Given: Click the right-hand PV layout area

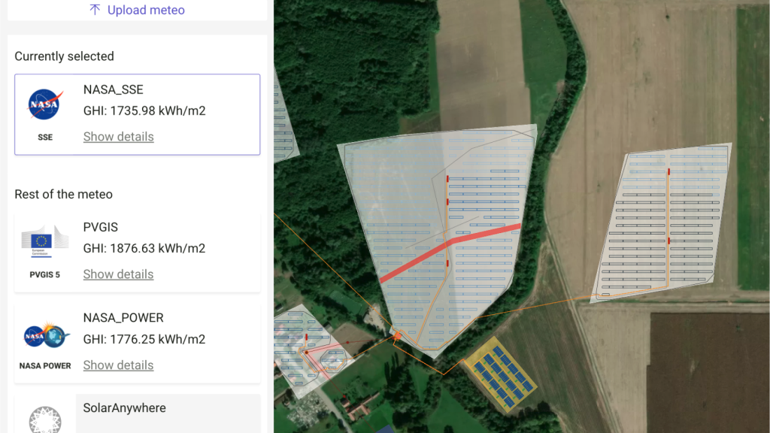Looking at the screenshot, I should point(662,223).
